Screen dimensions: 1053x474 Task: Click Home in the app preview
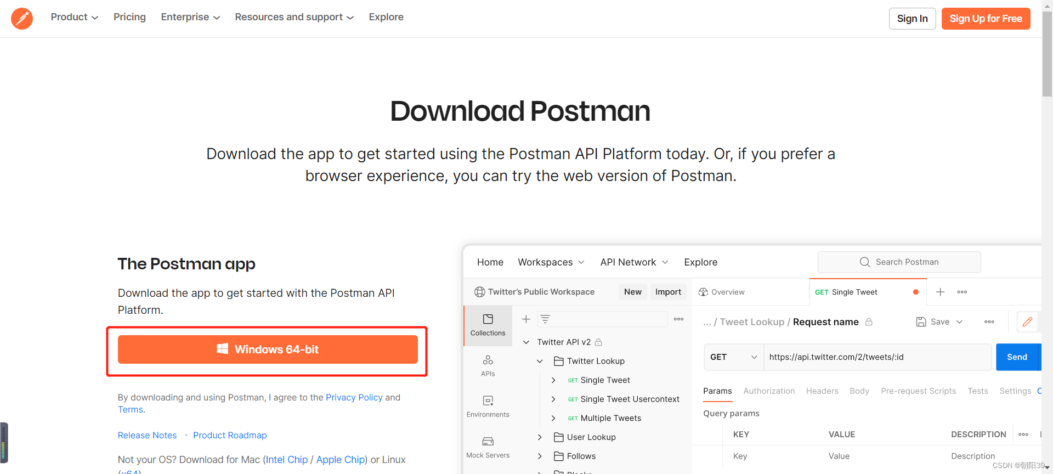pyautogui.click(x=490, y=262)
